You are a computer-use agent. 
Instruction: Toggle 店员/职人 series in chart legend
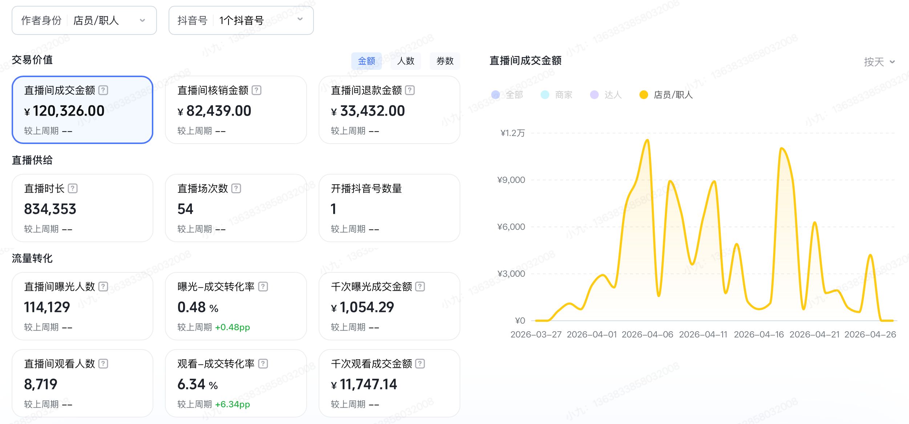click(x=666, y=95)
